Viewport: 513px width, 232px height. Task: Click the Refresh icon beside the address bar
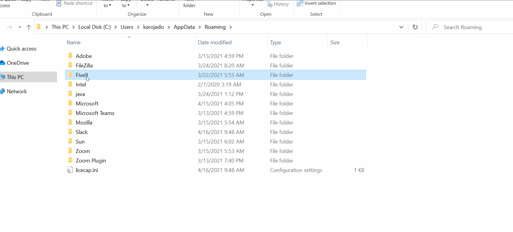(415, 27)
